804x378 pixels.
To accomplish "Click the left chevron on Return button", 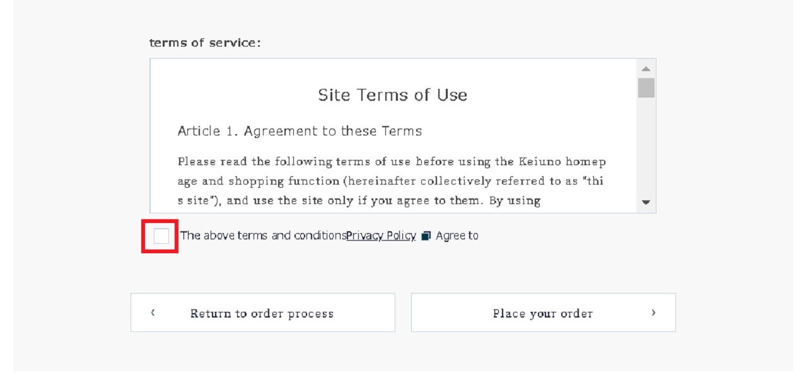I will (x=153, y=312).
